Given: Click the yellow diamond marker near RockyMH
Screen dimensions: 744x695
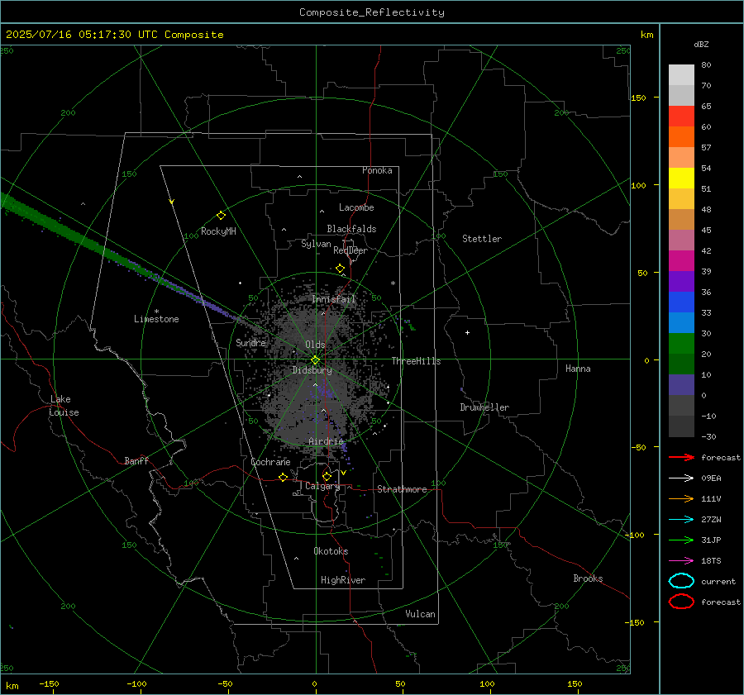Looking at the screenshot, I should (x=221, y=216).
